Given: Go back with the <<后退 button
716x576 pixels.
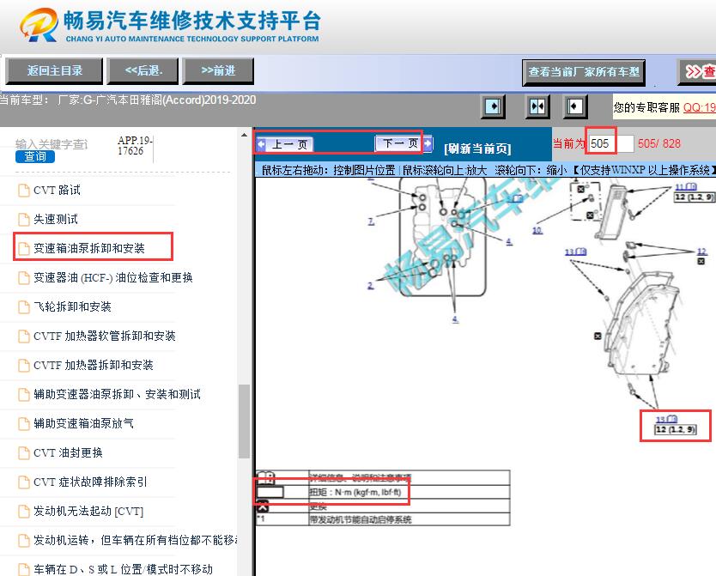Looking at the screenshot, I should (x=143, y=70).
